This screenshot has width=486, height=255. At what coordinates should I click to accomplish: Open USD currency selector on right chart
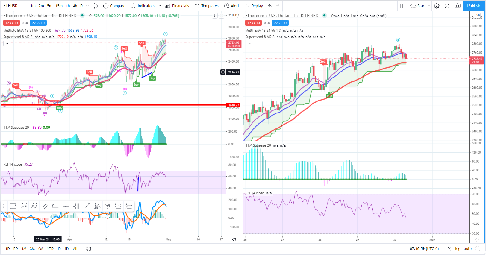tap(477, 15)
